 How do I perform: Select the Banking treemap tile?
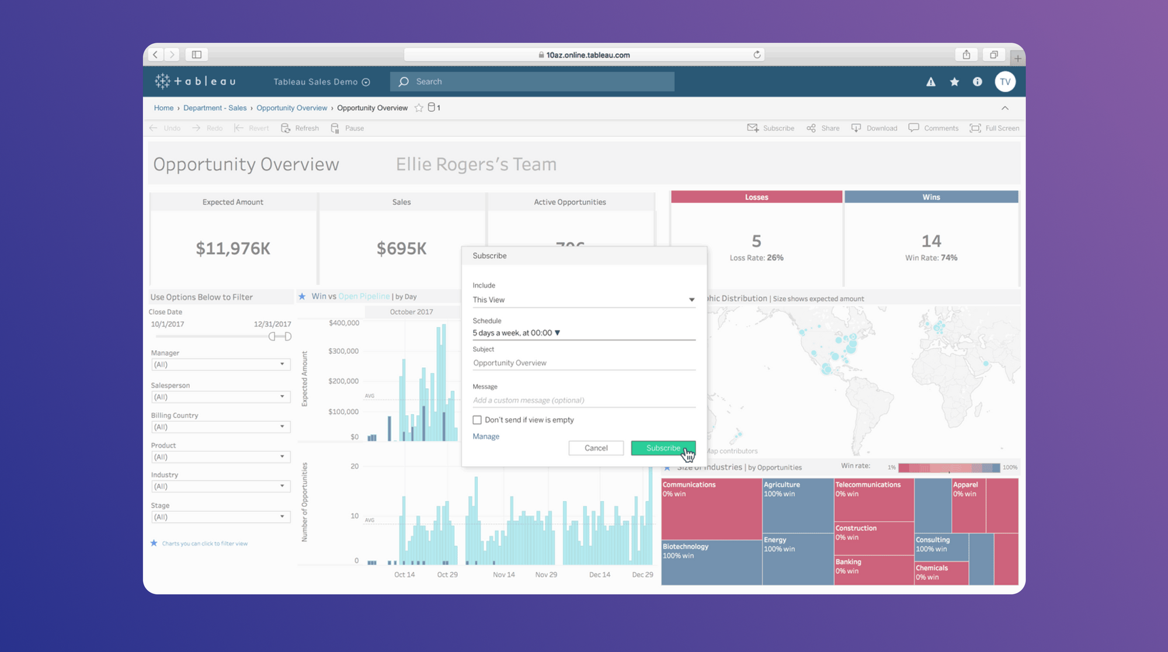click(874, 570)
